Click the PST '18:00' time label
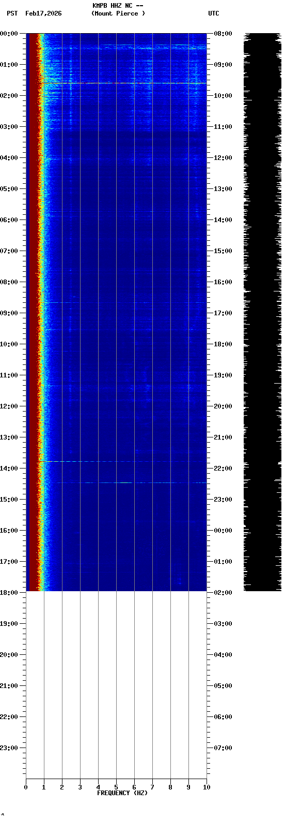This screenshot has height=820, width=285. coord(9,593)
